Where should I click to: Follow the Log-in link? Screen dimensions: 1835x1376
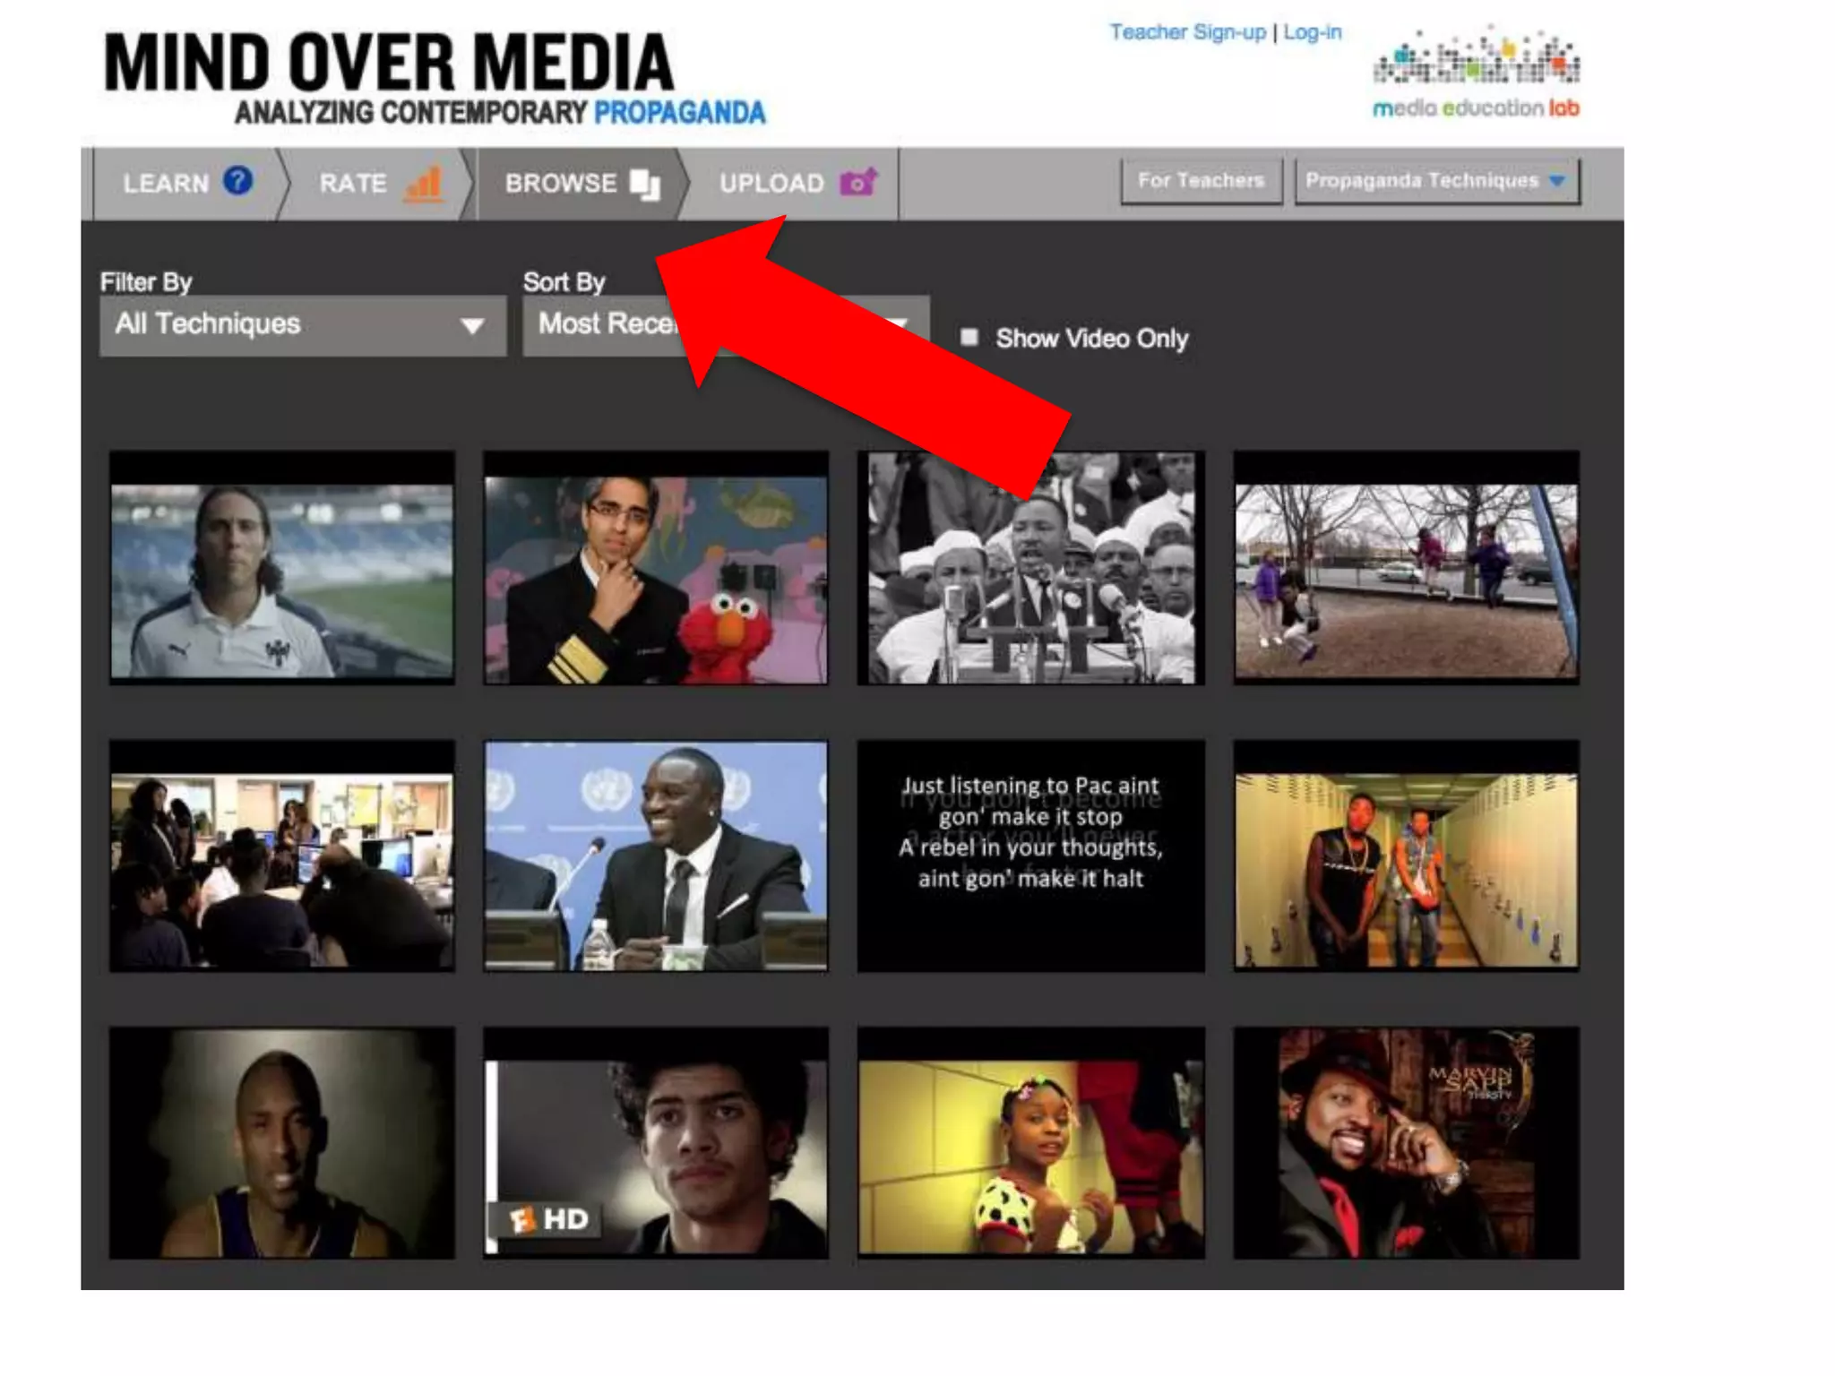pyautogui.click(x=1313, y=32)
